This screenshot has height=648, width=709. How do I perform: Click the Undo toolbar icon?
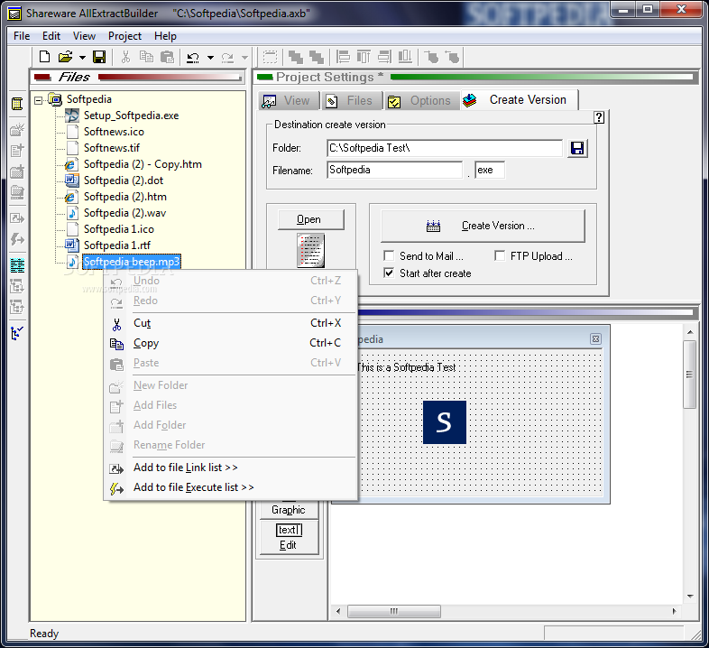(x=193, y=58)
